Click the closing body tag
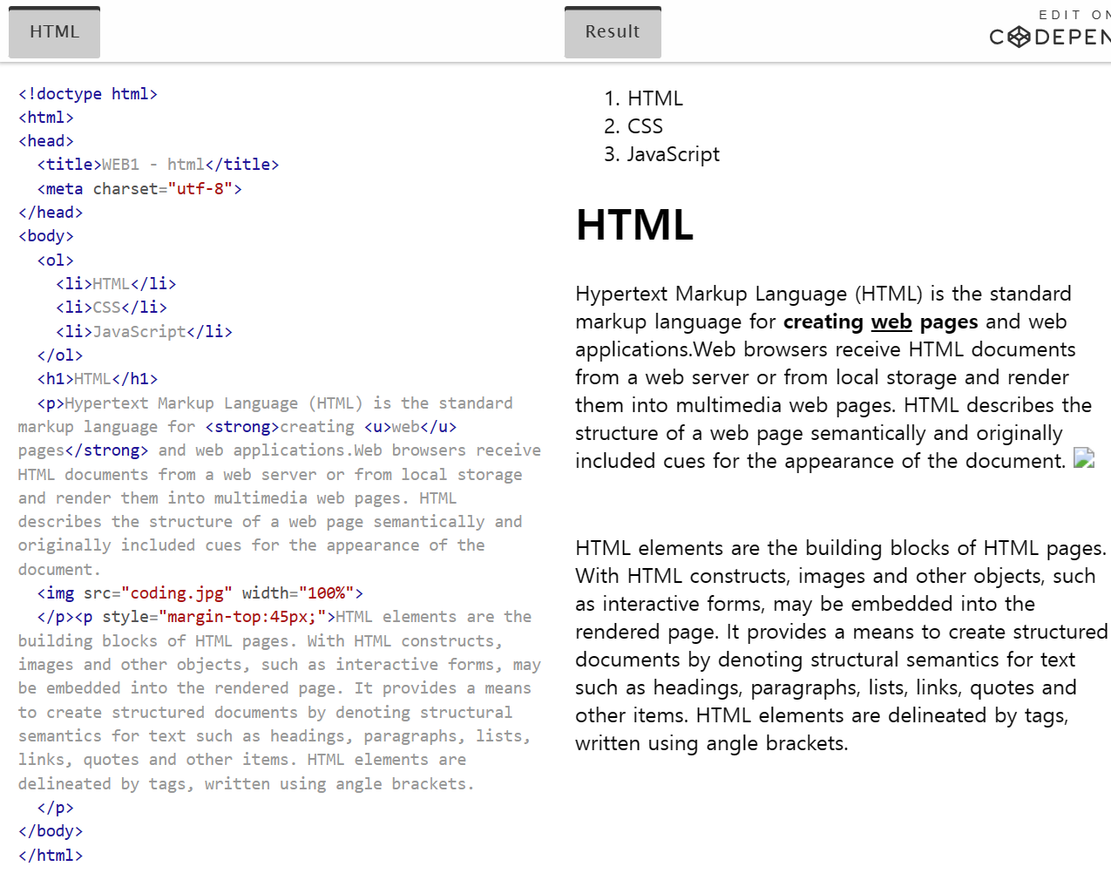 point(51,830)
